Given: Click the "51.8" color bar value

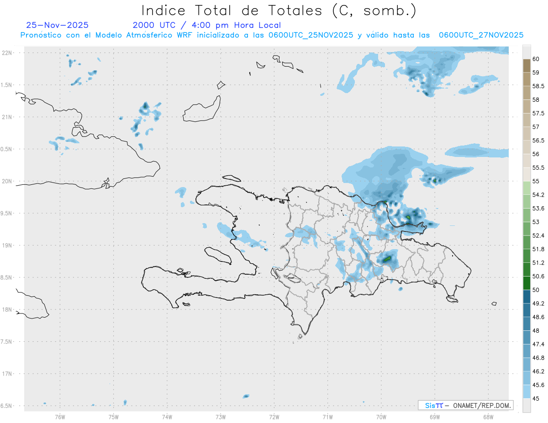Looking at the screenshot, I should 539,249.
